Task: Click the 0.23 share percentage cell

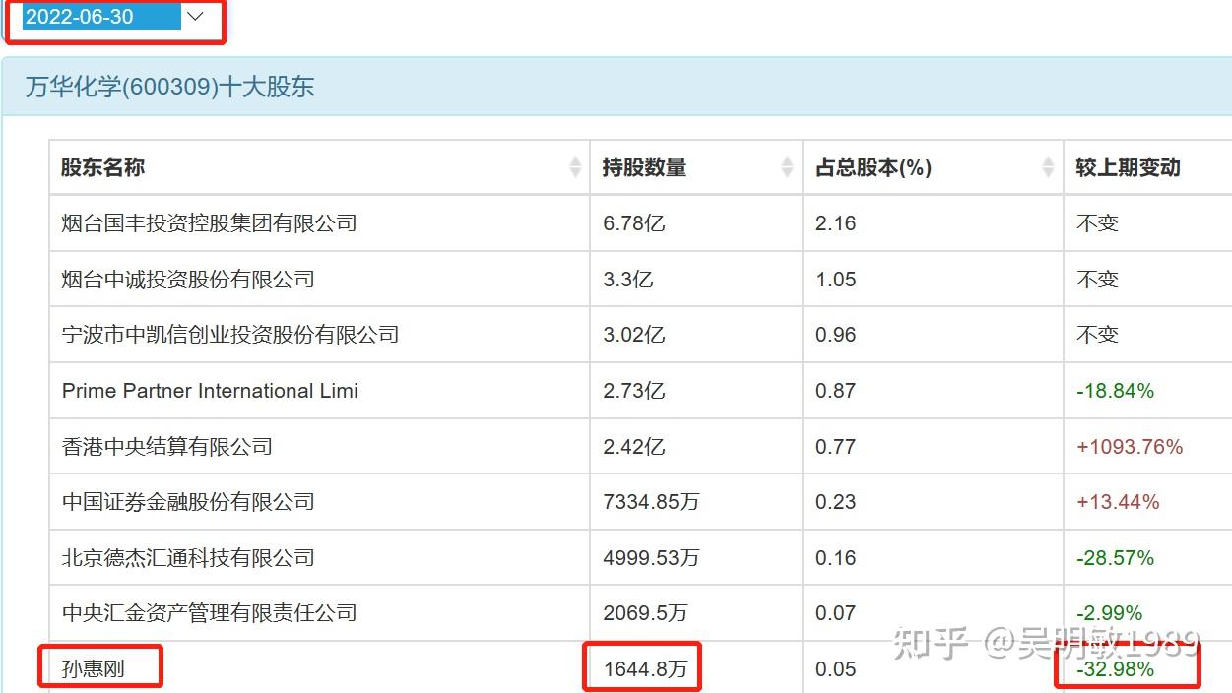Action: coord(836,502)
